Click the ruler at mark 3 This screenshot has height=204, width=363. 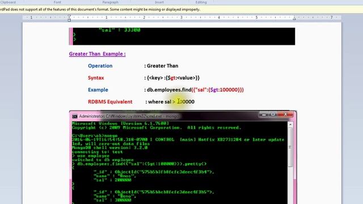[x=181, y=18]
